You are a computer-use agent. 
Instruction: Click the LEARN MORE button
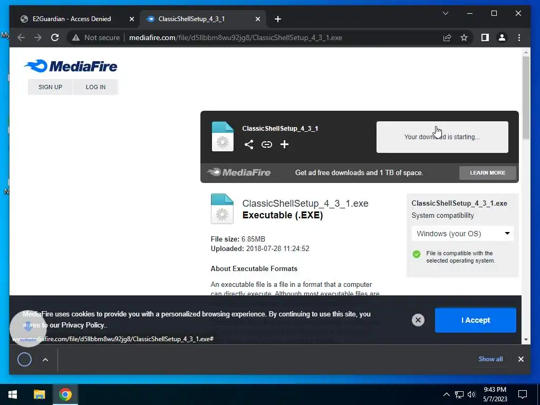point(488,173)
